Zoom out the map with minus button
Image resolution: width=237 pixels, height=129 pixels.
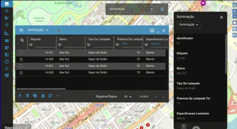235,16
